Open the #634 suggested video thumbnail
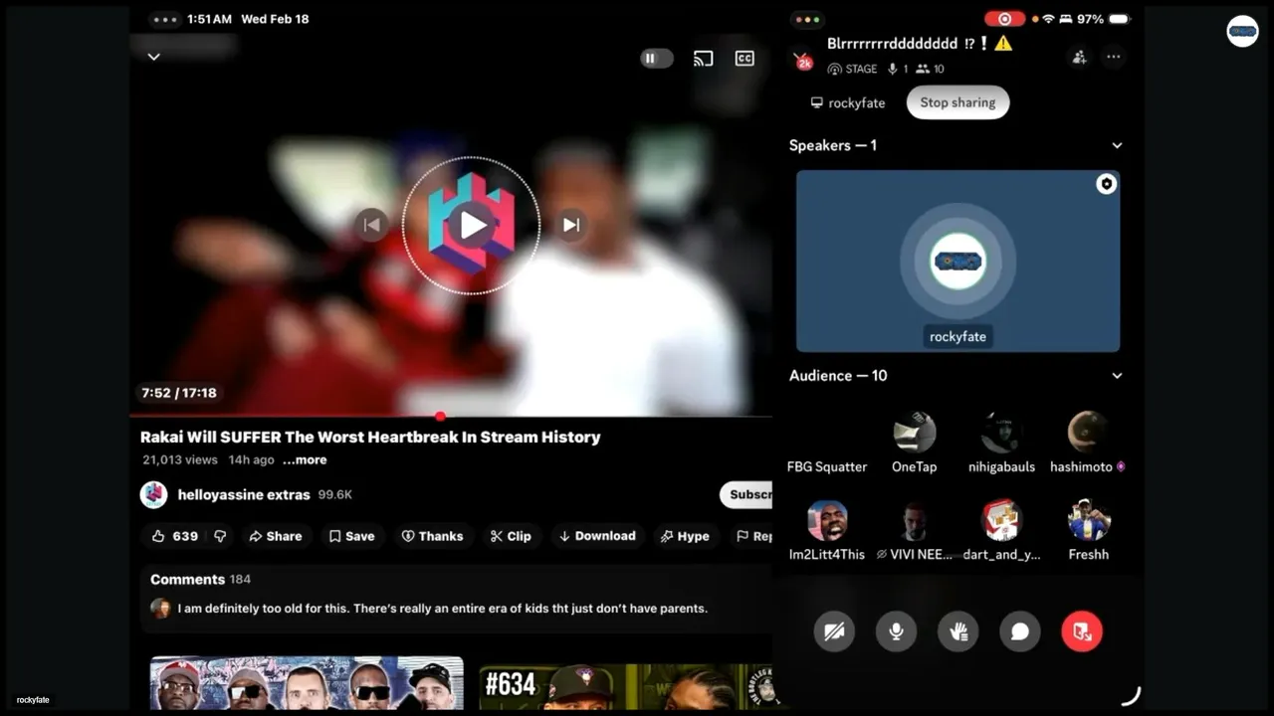 coord(627,686)
